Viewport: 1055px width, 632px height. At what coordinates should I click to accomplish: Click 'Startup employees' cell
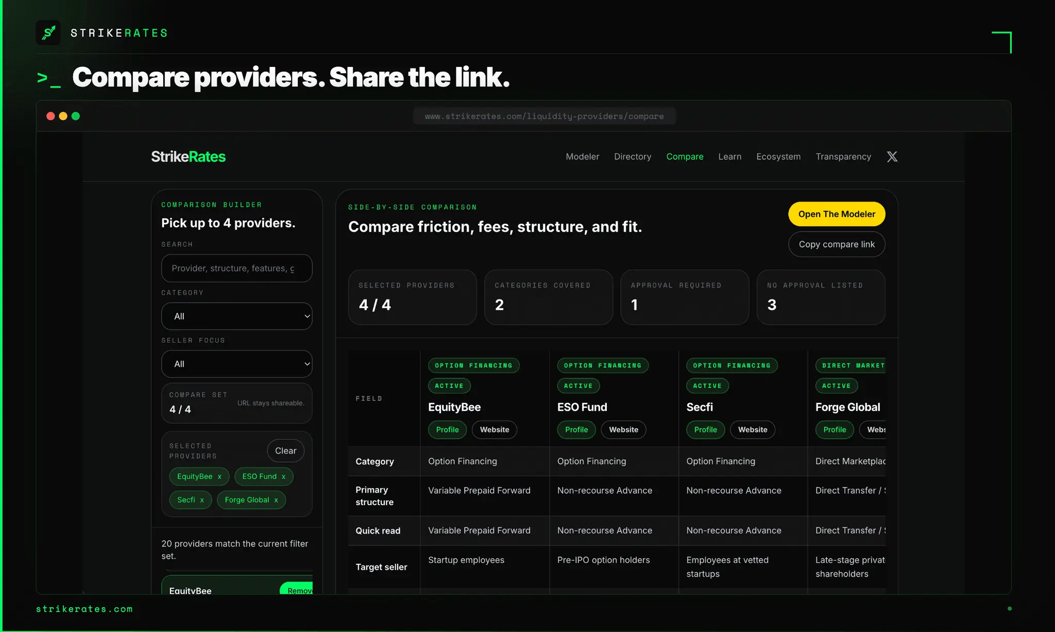(x=466, y=560)
